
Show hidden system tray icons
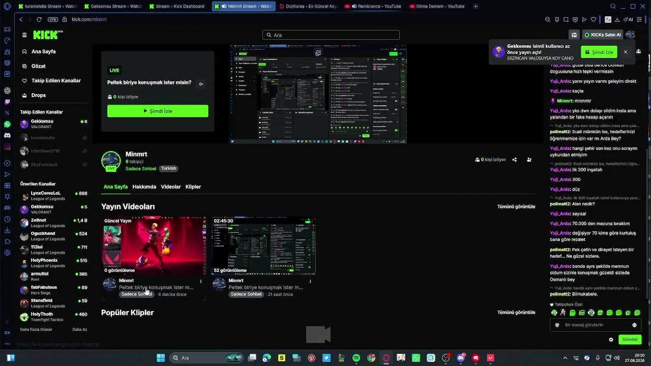point(565,358)
